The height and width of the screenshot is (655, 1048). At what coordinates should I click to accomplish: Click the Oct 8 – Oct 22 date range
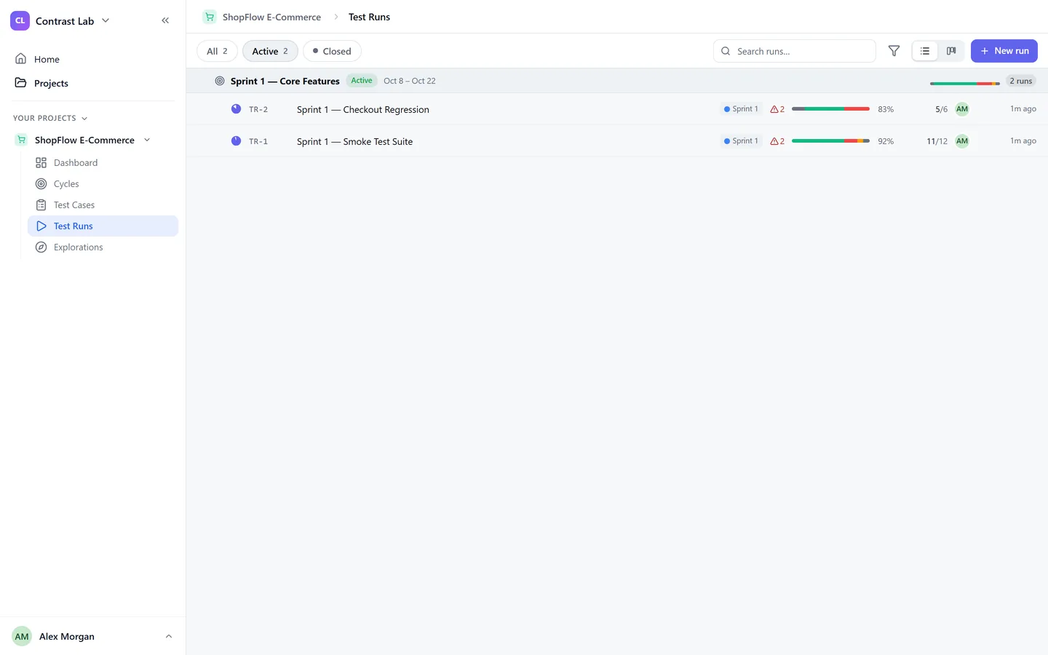point(410,81)
